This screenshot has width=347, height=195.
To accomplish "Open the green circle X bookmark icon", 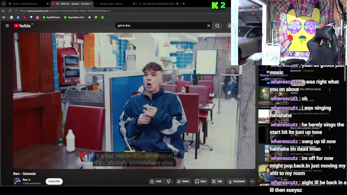I will click(x=102, y=17).
